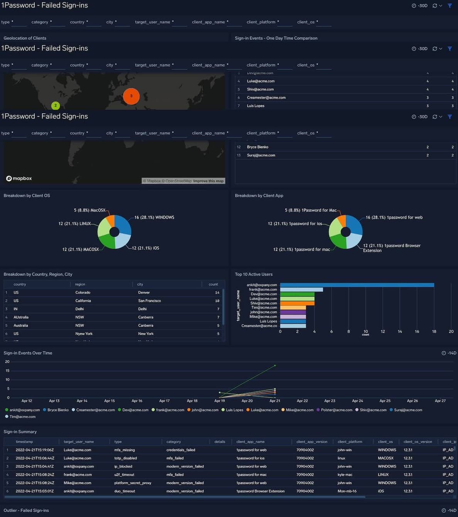The height and width of the screenshot is (517, 458).
Task: Open the -30D time picker in the topmost dashboard header
Action: [419, 6]
